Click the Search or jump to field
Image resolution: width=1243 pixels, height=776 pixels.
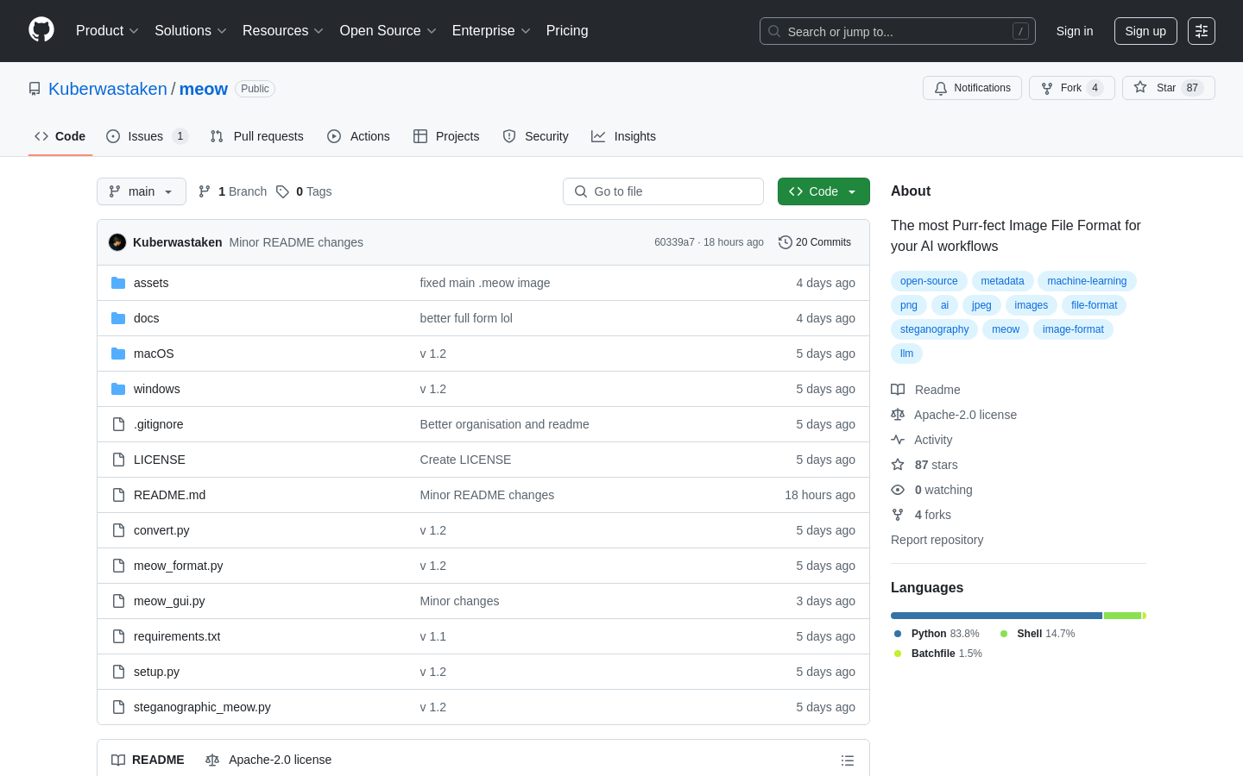(898, 31)
